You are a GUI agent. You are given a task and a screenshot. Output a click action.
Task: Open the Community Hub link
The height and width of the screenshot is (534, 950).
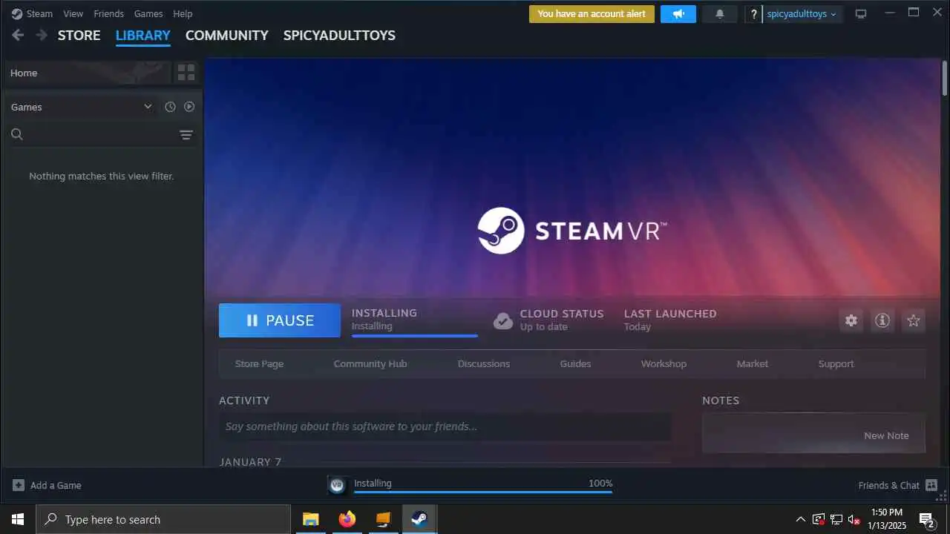point(370,363)
